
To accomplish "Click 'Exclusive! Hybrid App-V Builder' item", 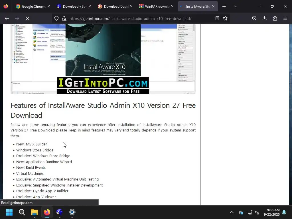I will (x=42, y=191).
